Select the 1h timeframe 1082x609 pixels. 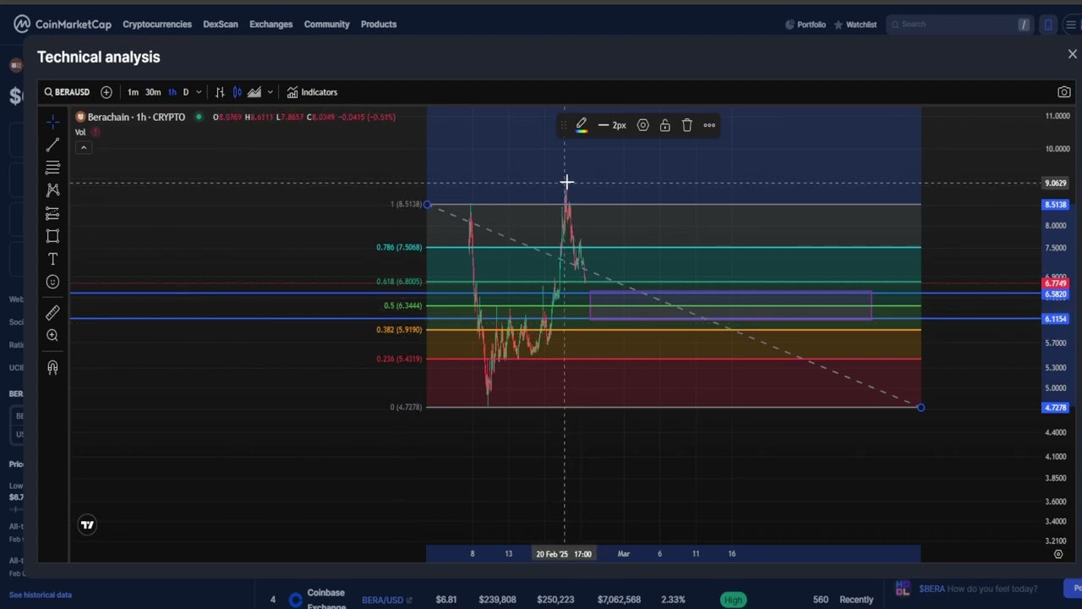click(172, 92)
